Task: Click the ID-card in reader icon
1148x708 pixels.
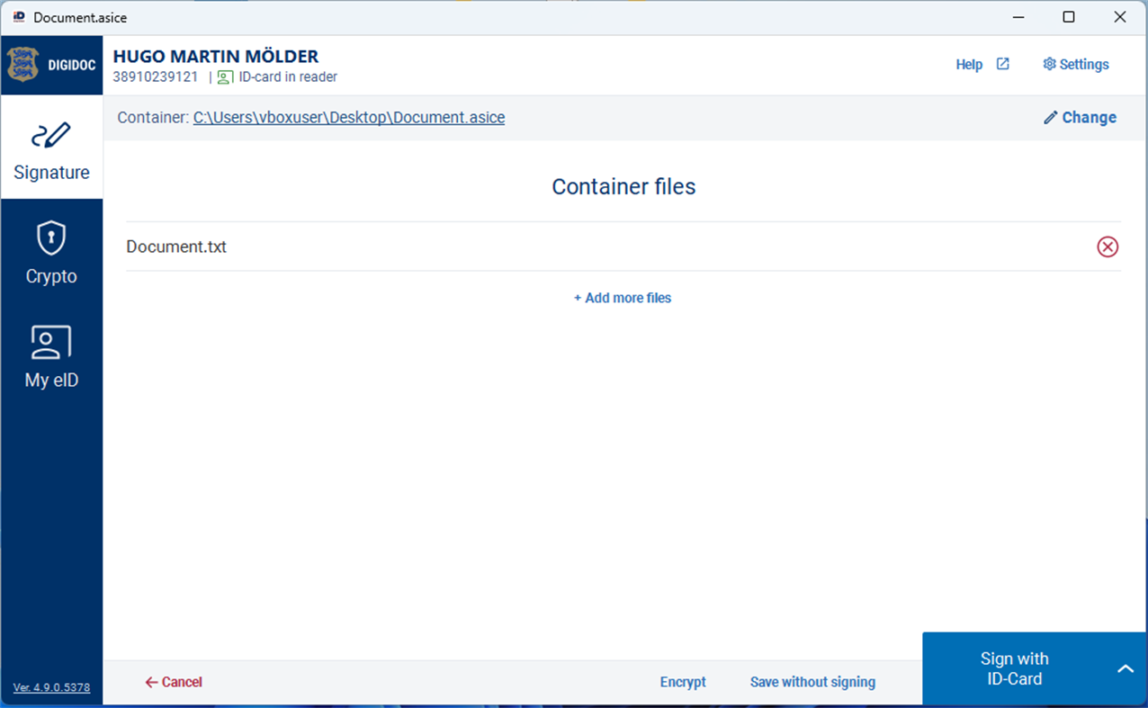Action: (x=225, y=77)
